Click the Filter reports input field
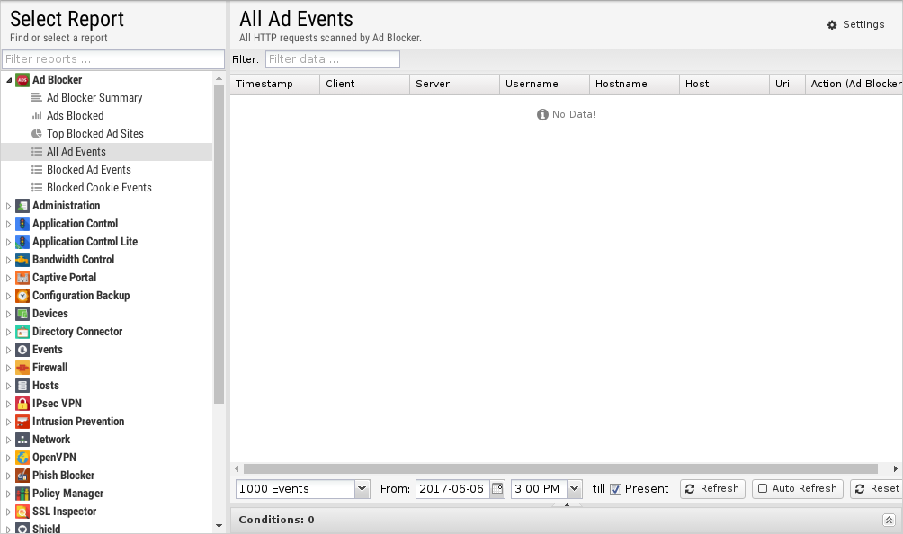 click(x=113, y=59)
